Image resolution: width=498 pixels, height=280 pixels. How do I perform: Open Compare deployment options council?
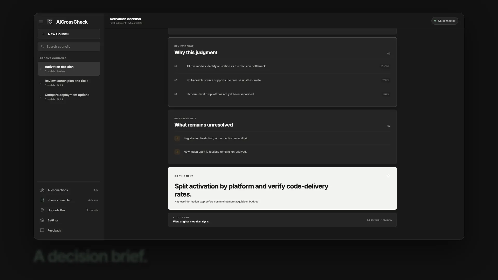coord(69,97)
